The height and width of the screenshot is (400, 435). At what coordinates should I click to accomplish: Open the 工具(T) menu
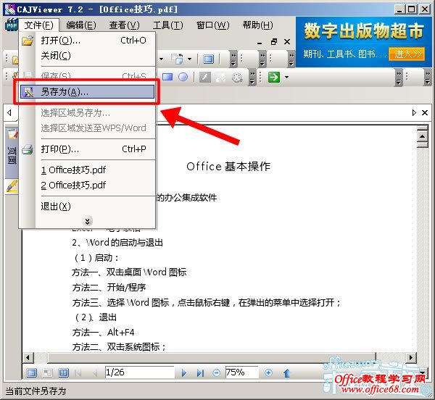click(x=168, y=25)
